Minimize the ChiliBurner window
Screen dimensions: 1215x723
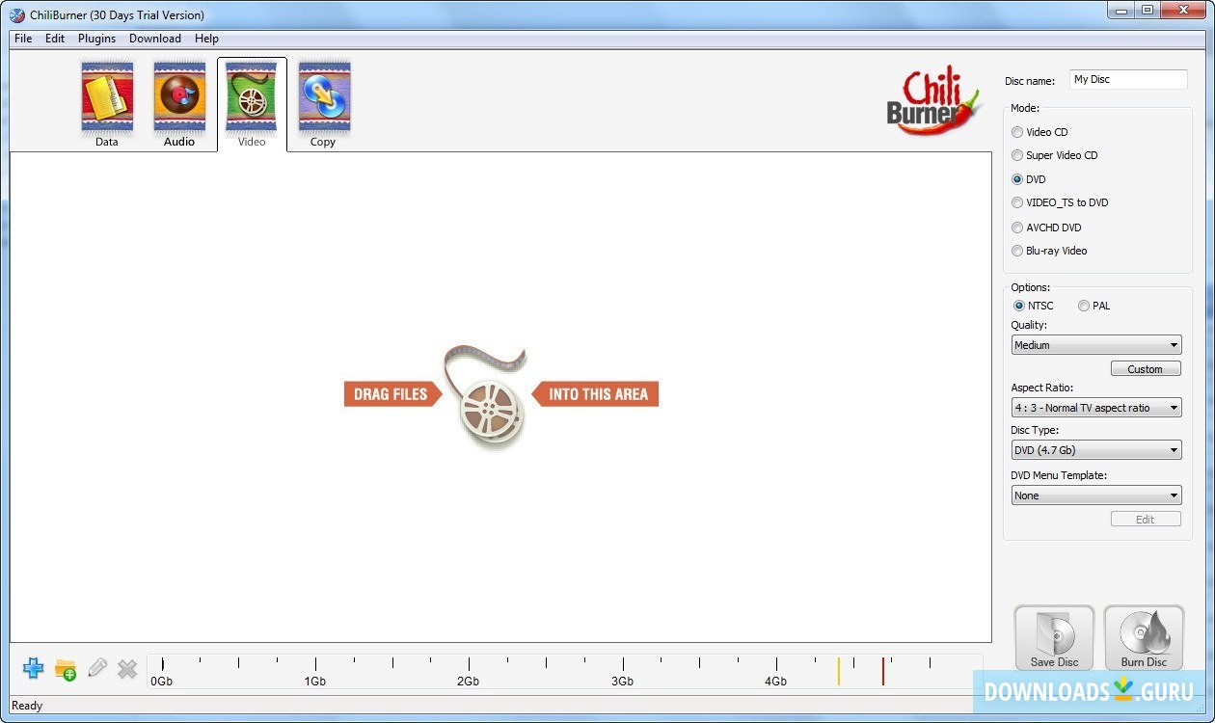point(1120,11)
